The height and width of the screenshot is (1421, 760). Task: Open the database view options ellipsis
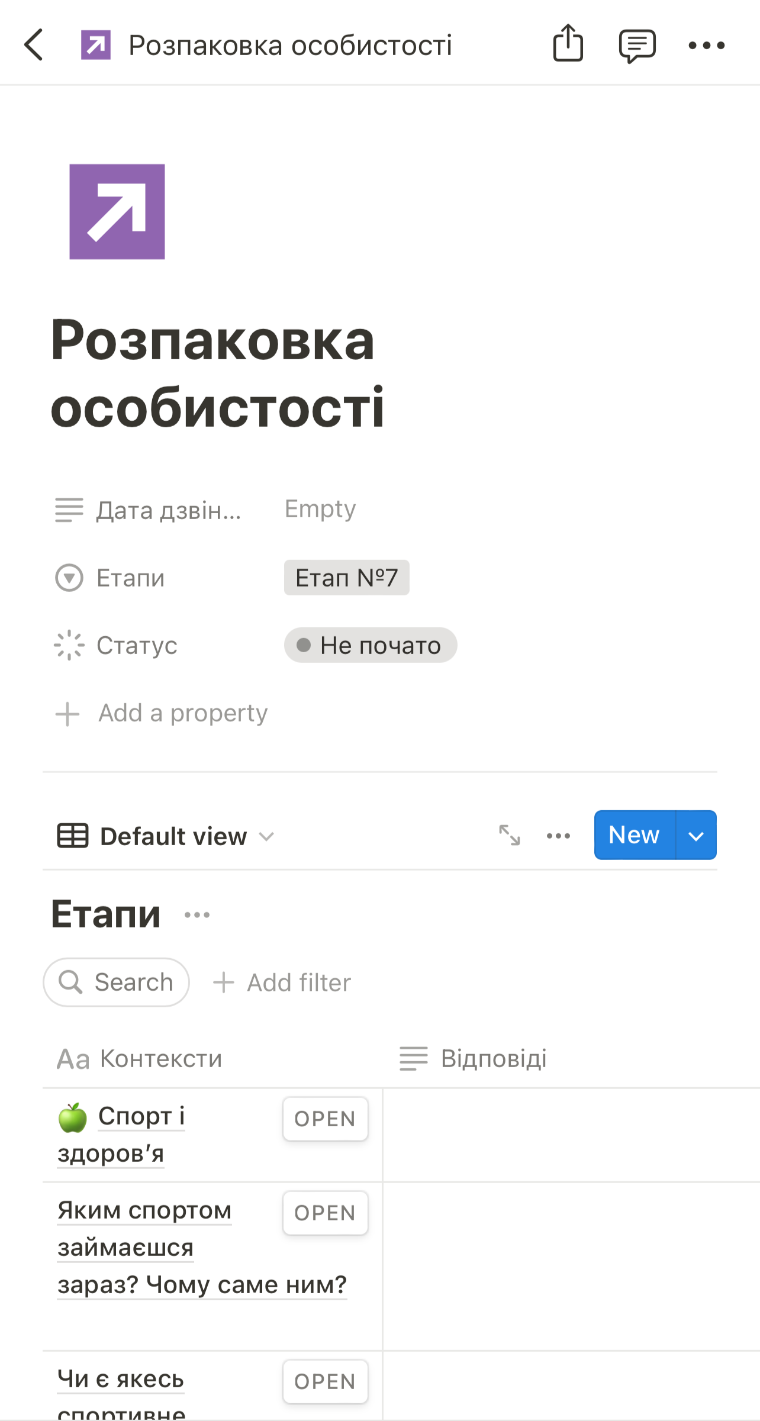pyautogui.click(x=558, y=836)
